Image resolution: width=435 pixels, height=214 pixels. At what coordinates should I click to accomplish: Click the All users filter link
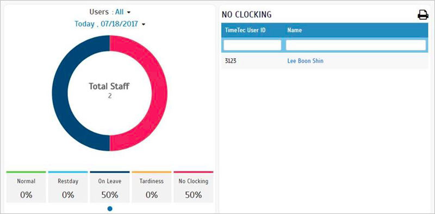click(x=119, y=12)
